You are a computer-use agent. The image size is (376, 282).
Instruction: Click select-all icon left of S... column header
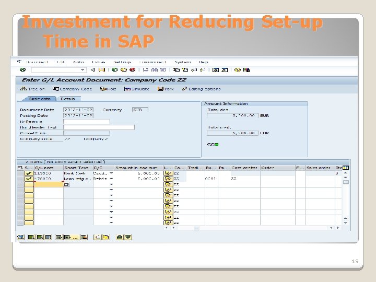coord(20,168)
